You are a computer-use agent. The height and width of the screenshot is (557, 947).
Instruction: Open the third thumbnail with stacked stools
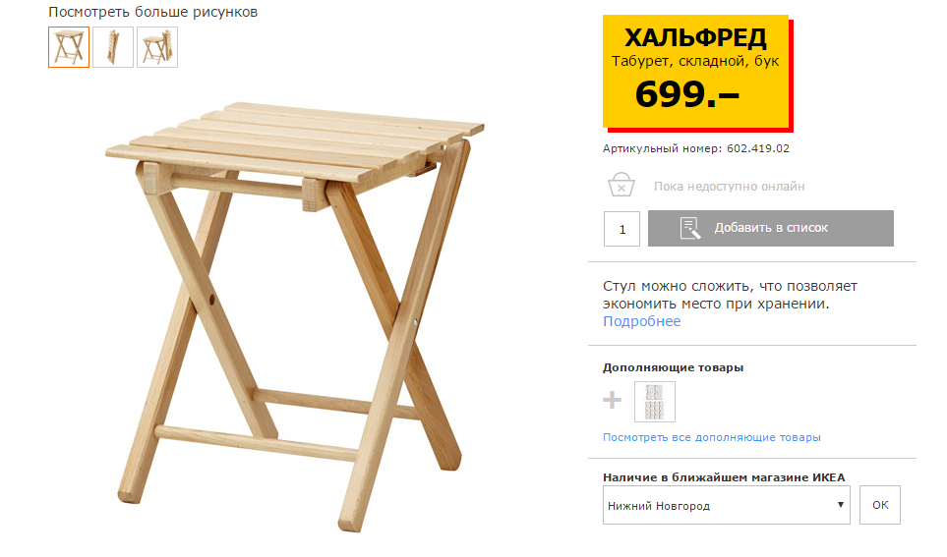(x=157, y=47)
